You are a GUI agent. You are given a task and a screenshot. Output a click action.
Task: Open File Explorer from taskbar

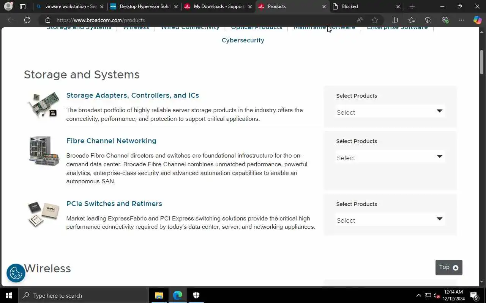coord(159,295)
